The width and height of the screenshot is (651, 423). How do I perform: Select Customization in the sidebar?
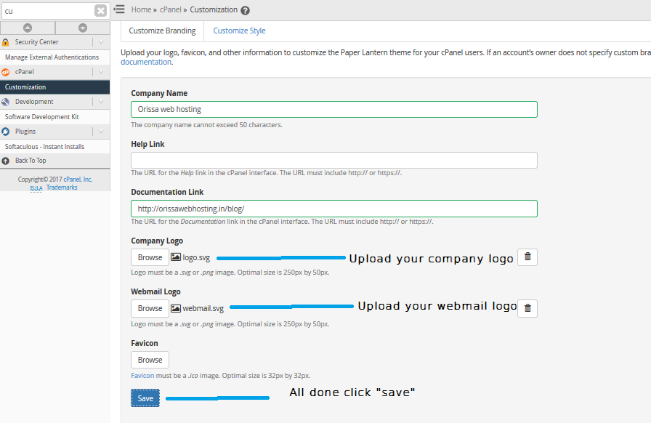54,86
